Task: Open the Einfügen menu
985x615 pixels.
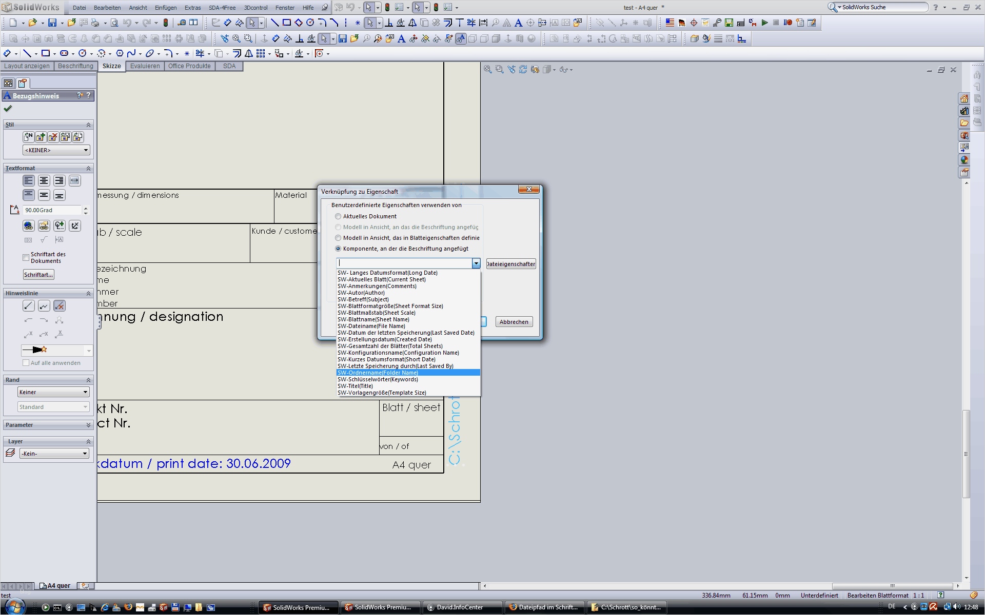Action: pos(165,7)
